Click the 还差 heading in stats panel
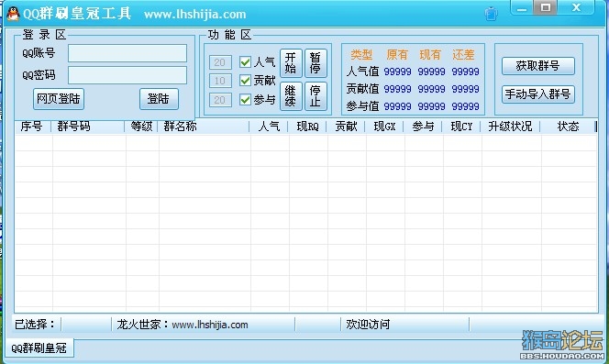 (x=463, y=55)
